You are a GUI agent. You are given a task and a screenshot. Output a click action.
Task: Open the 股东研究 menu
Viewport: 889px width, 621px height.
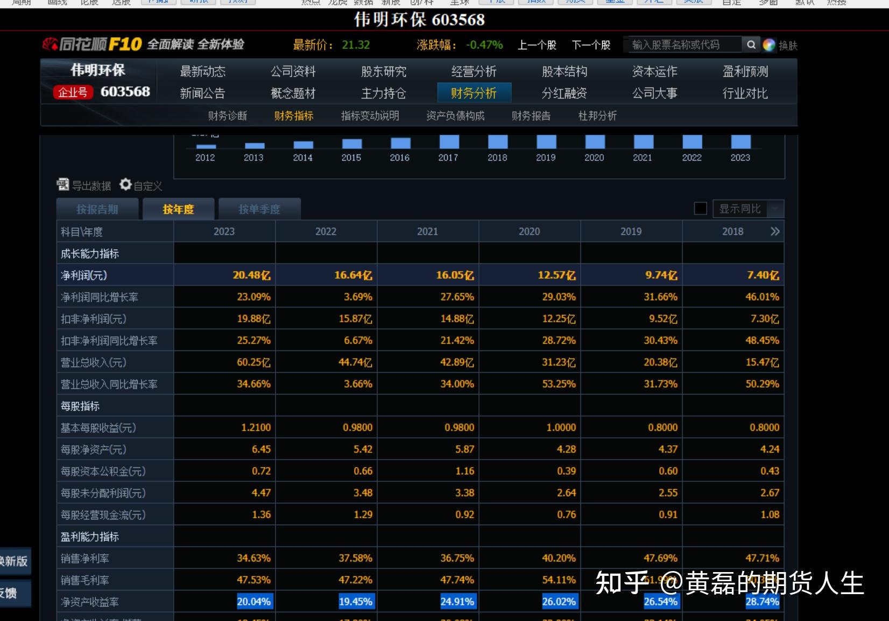(383, 72)
